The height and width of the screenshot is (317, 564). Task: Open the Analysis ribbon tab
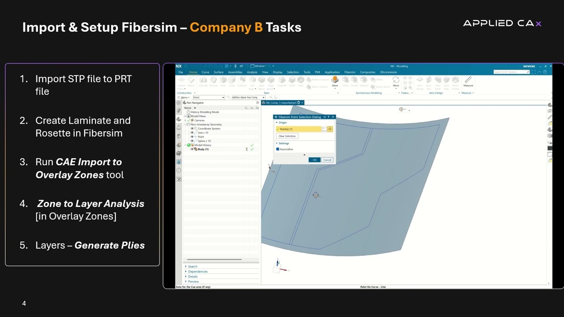click(x=252, y=72)
